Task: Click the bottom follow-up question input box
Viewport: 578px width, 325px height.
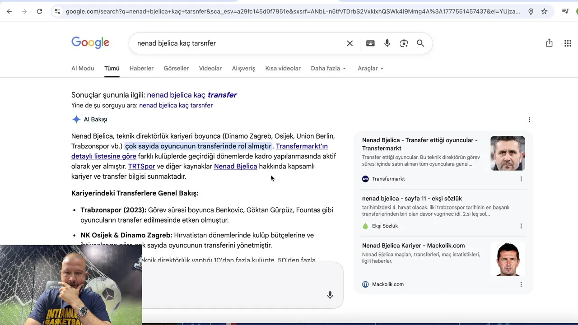Action: [242, 285]
